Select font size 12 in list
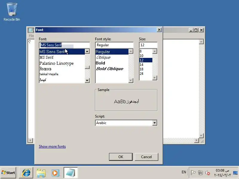The width and height of the screenshot is (239, 179). tap(146, 60)
